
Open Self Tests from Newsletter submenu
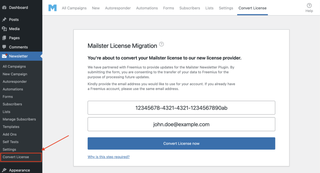pos(11,142)
